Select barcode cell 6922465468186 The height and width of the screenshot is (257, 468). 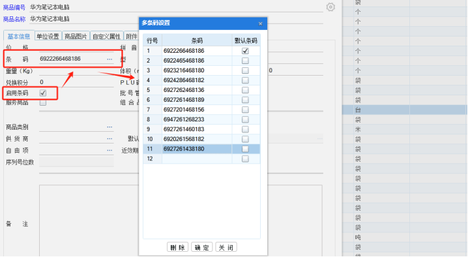(x=197, y=61)
